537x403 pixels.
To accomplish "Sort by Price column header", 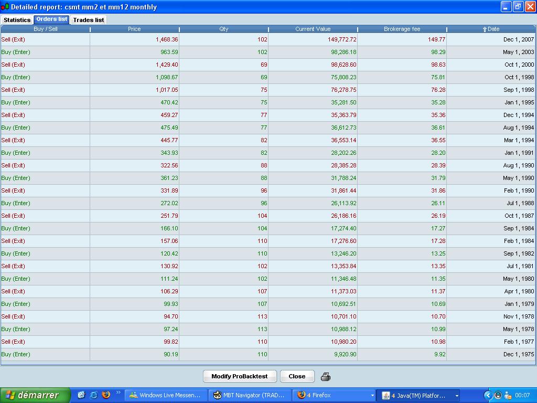I will click(x=134, y=29).
